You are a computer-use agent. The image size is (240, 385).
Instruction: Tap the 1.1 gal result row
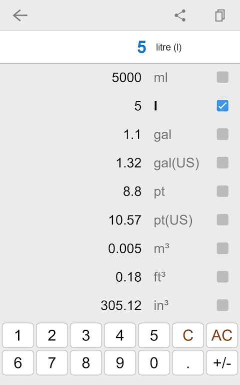click(120, 134)
